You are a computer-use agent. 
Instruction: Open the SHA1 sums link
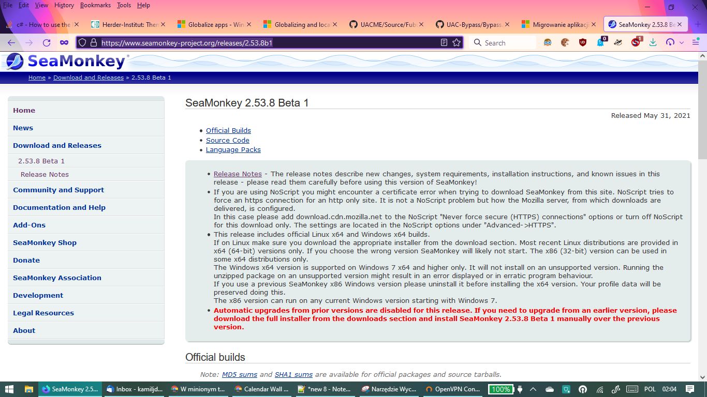coord(293,374)
